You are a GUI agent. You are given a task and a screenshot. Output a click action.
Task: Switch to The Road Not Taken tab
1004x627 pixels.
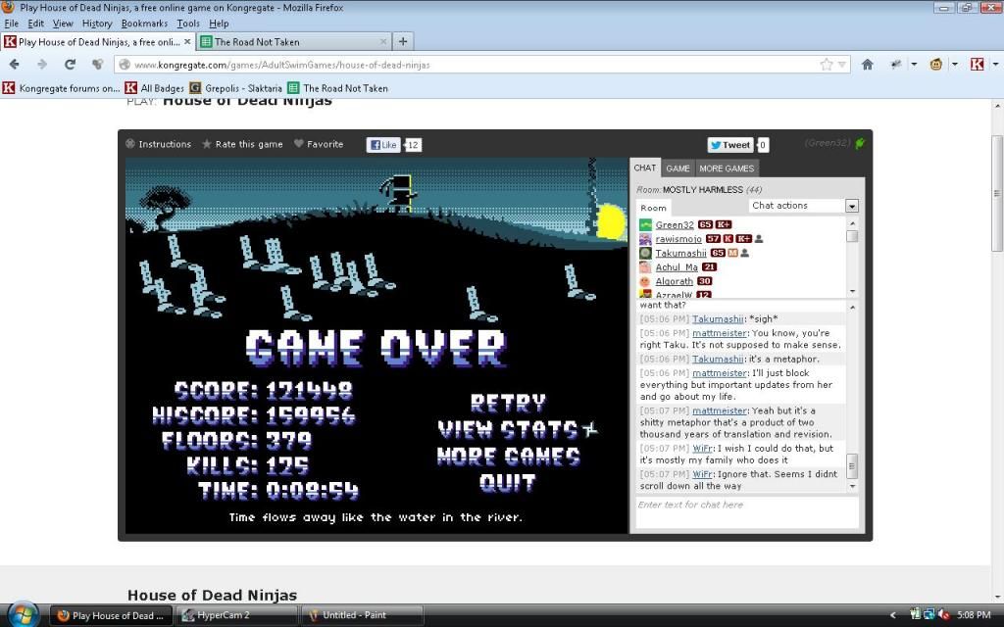[x=292, y=41]
